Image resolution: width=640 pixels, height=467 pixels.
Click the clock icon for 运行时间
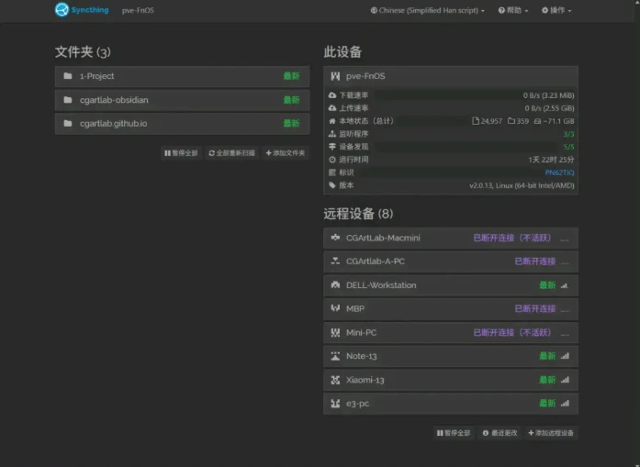pyautogui.click(x=332, y=160)
